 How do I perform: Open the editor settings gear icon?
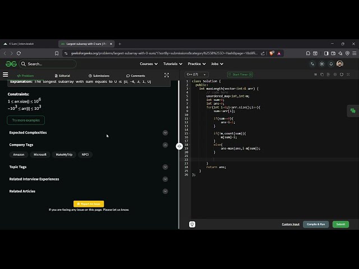point(335,75)
